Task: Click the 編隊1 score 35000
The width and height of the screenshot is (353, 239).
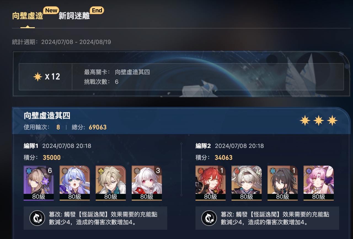Action: pyautogui.click(x=52, y=158)
